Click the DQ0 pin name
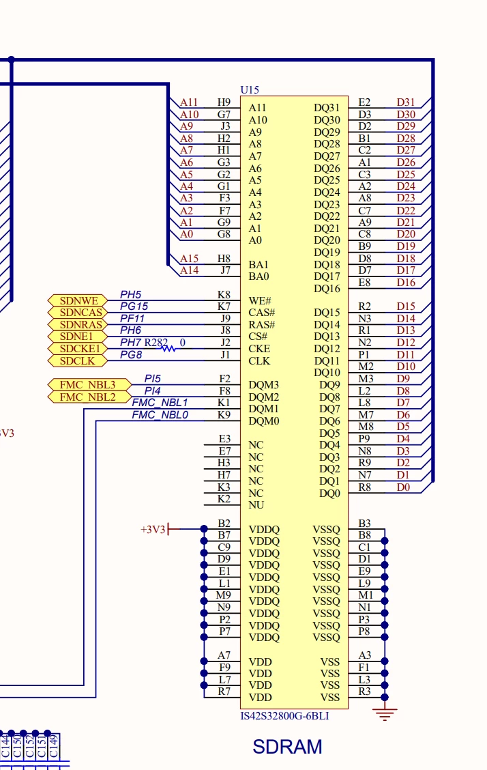The image size is (487, 770). pos(329,494)
